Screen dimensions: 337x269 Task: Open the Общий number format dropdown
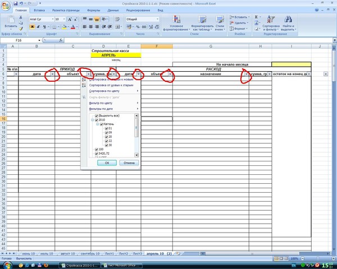(x=157, y=19)
